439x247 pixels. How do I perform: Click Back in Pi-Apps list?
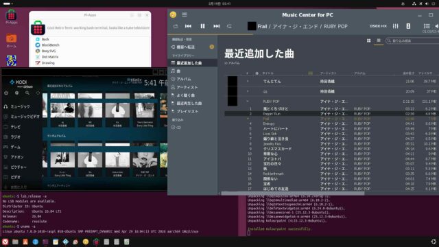(45, 40)
